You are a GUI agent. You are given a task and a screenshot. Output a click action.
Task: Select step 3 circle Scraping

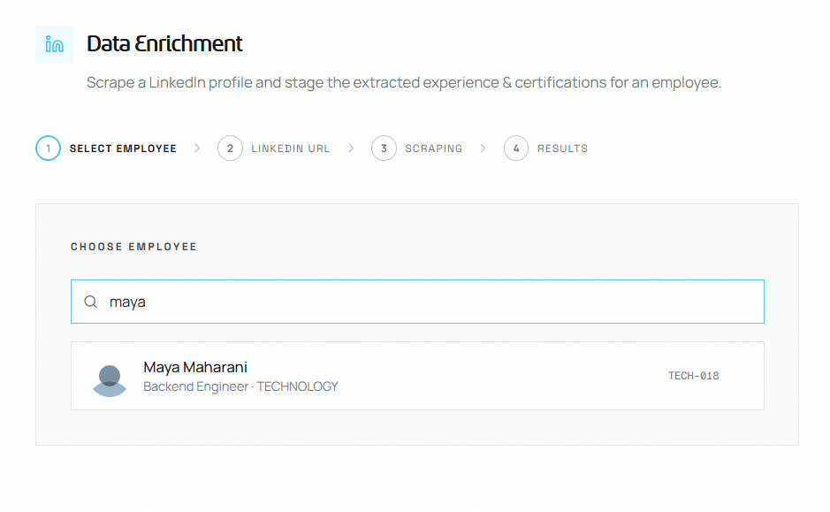[384, 149]
